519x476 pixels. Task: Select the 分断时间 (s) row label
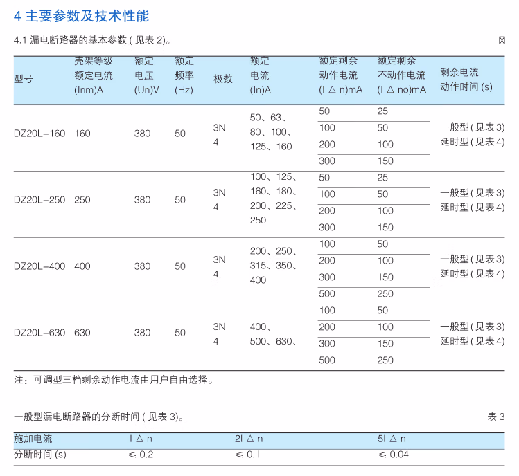40,455
